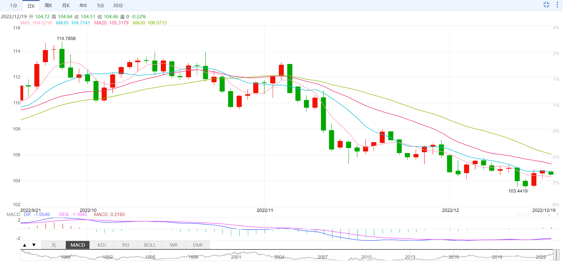Show the 5分 interval chart

pos(100,6)
